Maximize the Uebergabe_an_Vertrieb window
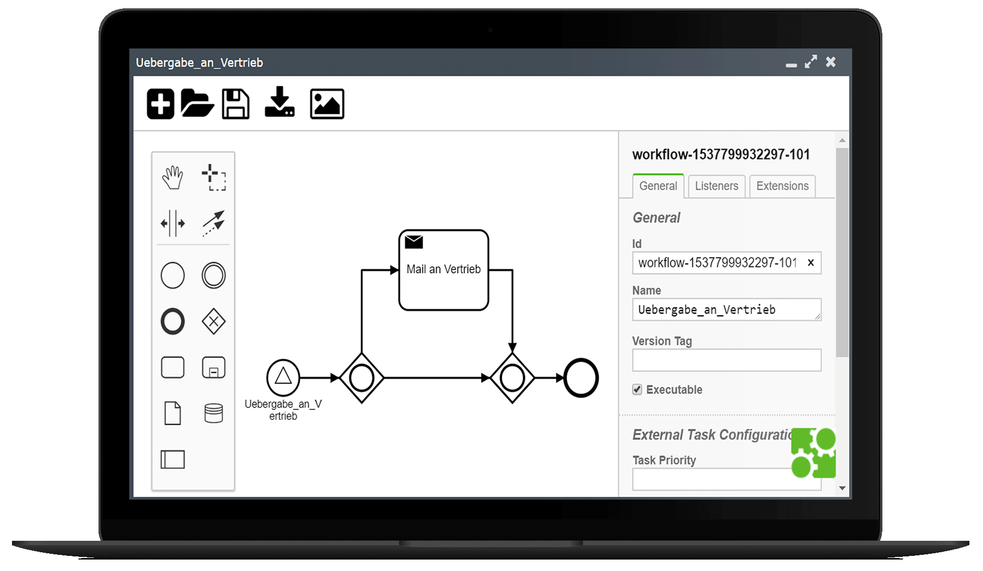Screen dimensions: 983x571 (x=810, y=62)
